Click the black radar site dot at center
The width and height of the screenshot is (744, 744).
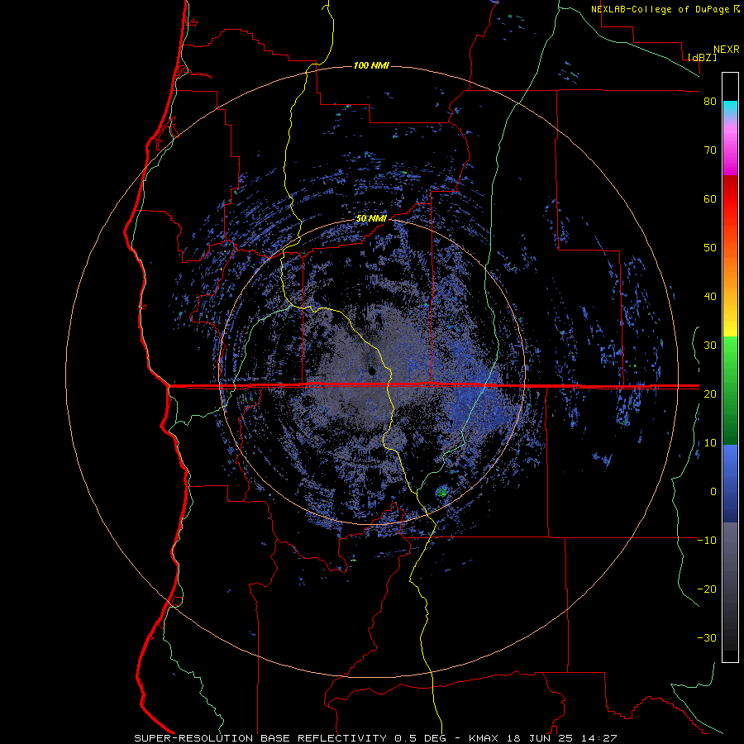pos(372,371)
